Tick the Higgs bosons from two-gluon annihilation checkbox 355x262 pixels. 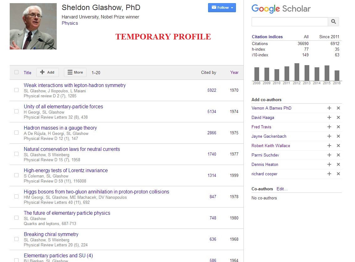pos(16,196)
